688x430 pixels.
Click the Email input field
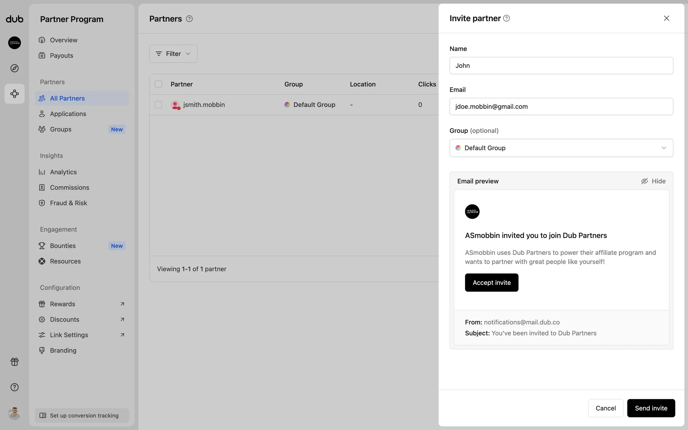point(561,106)
